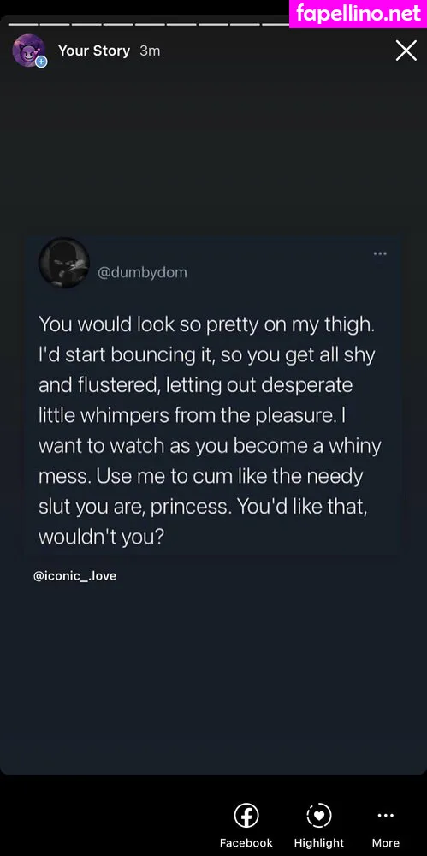Select the Highlight text label
The width and height of the screenshot is (427, 856).
coord(319,843)
